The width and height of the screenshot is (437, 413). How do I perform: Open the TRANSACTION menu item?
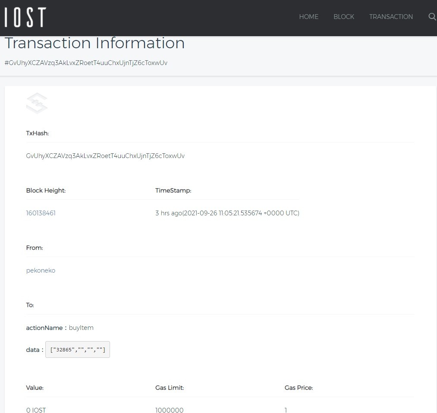pyautogui.click(x=391, y=17)
